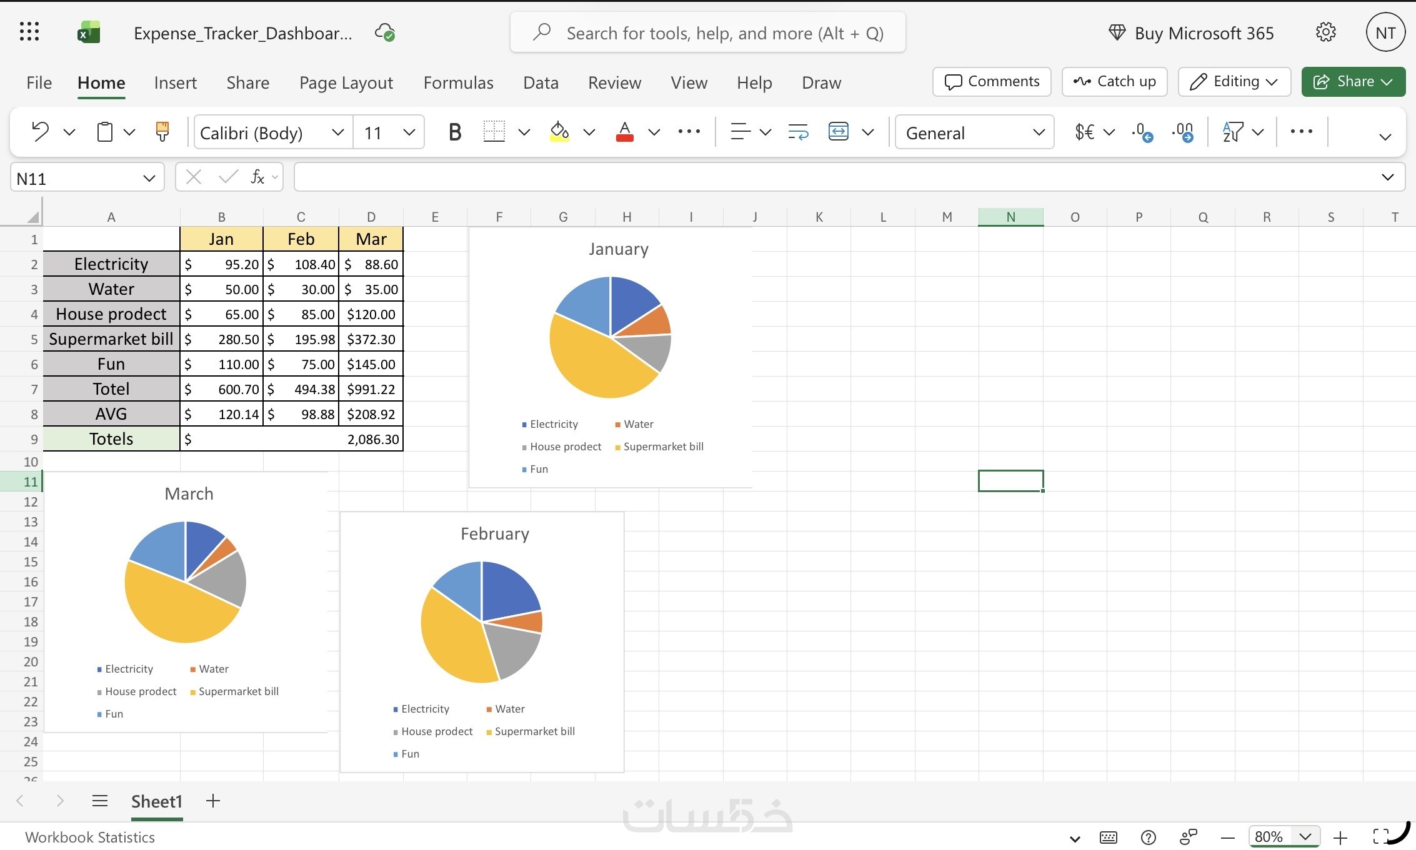Toggle full screen view in status bar
The image size is (1416, 850).
click(x=1381, y=837)
